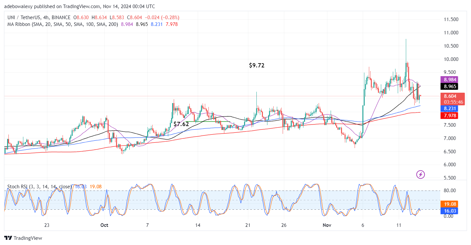Click the $7.62 price annotation
The image size is (471, 245).
point(181,124)
